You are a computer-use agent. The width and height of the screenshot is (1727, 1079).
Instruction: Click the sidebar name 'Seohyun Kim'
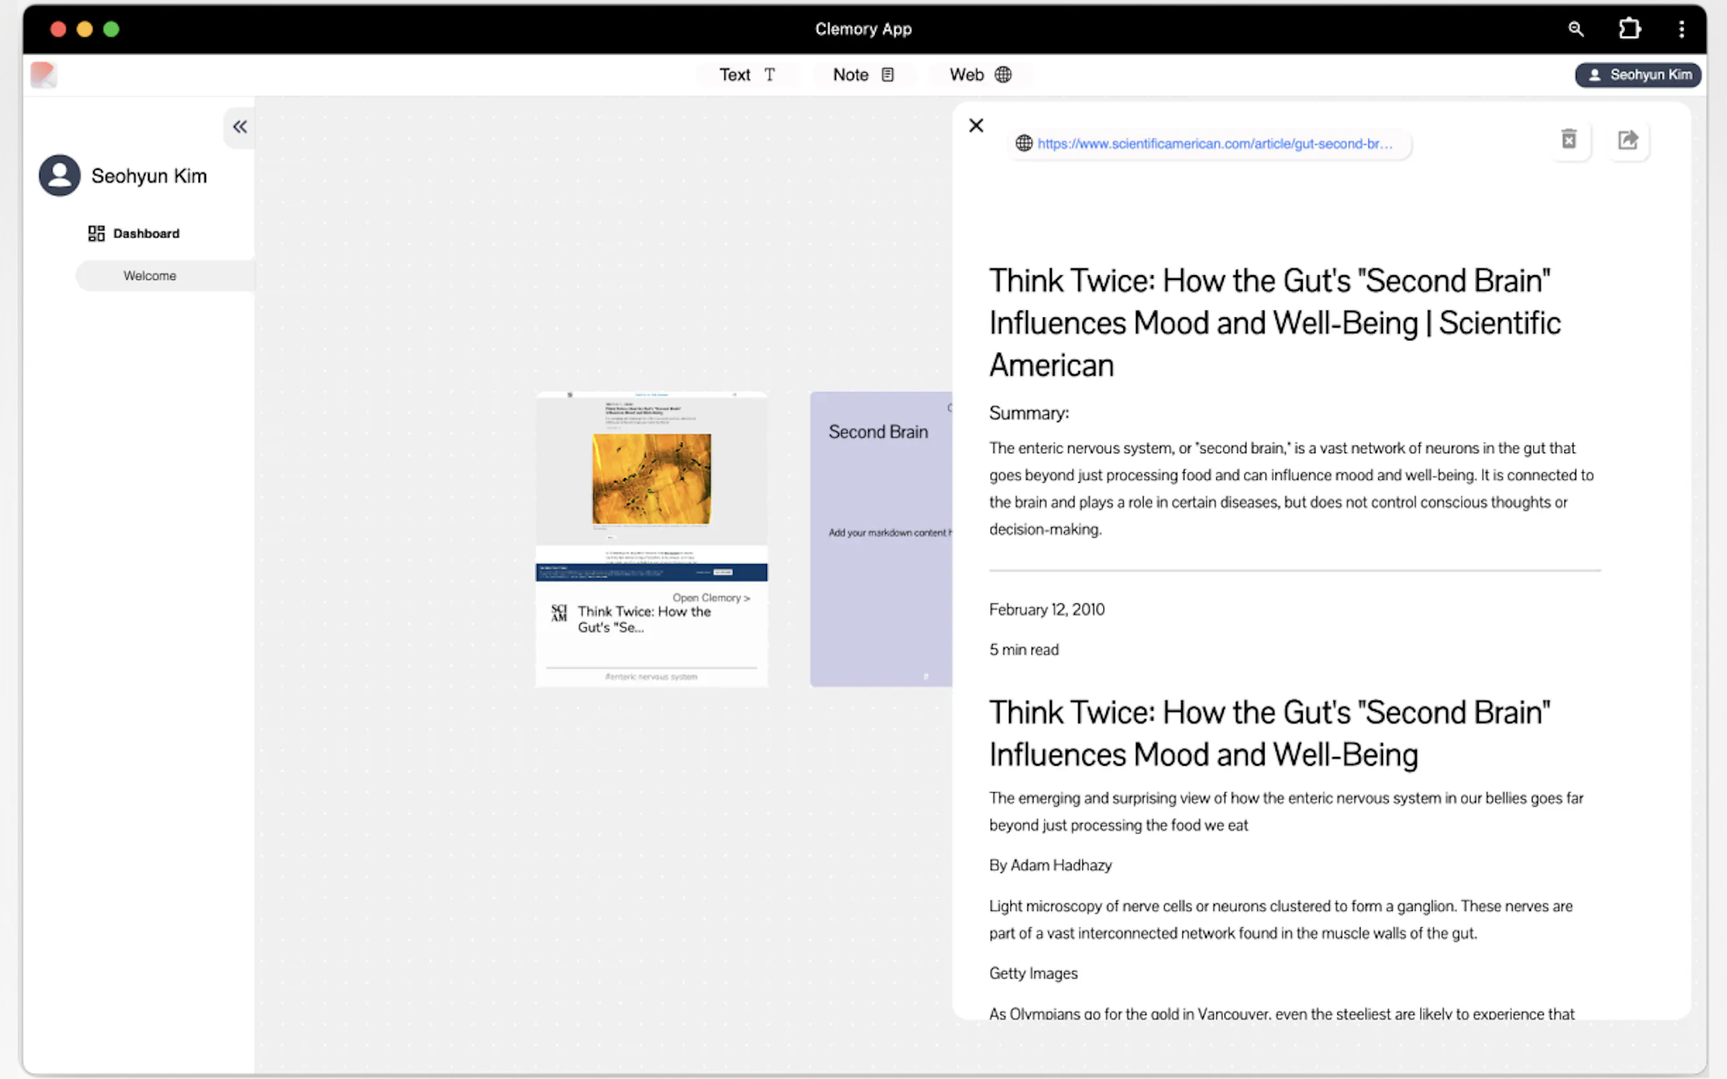[149, 176]
